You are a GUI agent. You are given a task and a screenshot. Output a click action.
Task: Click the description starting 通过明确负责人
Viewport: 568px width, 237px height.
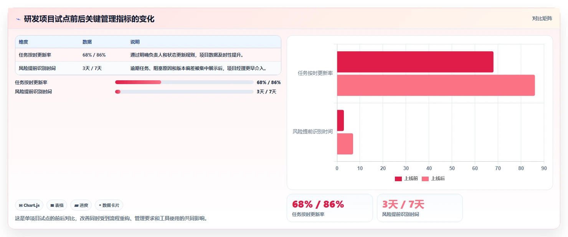click(187, 55)
